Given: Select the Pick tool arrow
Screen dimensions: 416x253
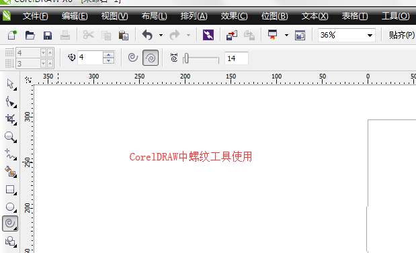Looking at the screenshot, I should pos(11,85).
